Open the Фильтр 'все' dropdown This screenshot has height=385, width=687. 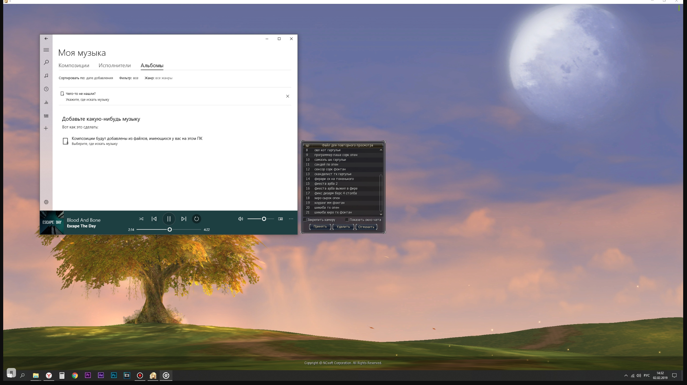tap(135, 78)
